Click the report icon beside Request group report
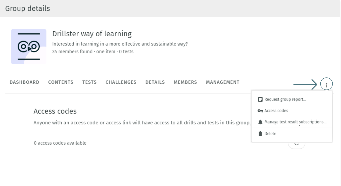Image resolution: width=341 pixels, height=186 pixels. pyautogui.click(x=260, y=99)
